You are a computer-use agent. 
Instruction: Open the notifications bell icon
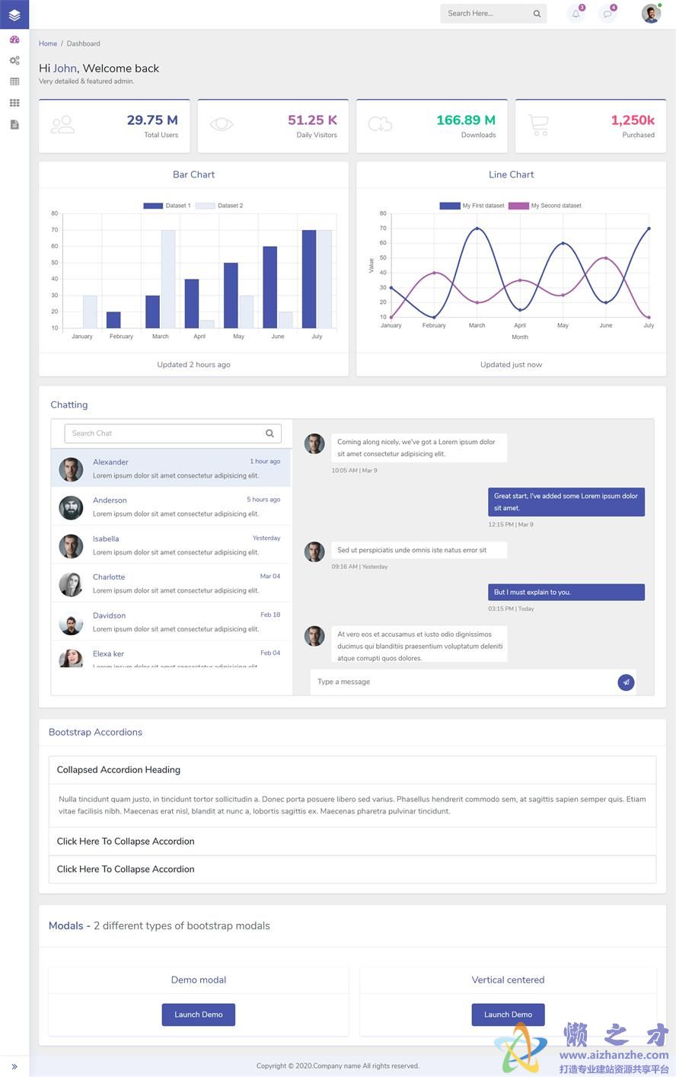(576, 14)
